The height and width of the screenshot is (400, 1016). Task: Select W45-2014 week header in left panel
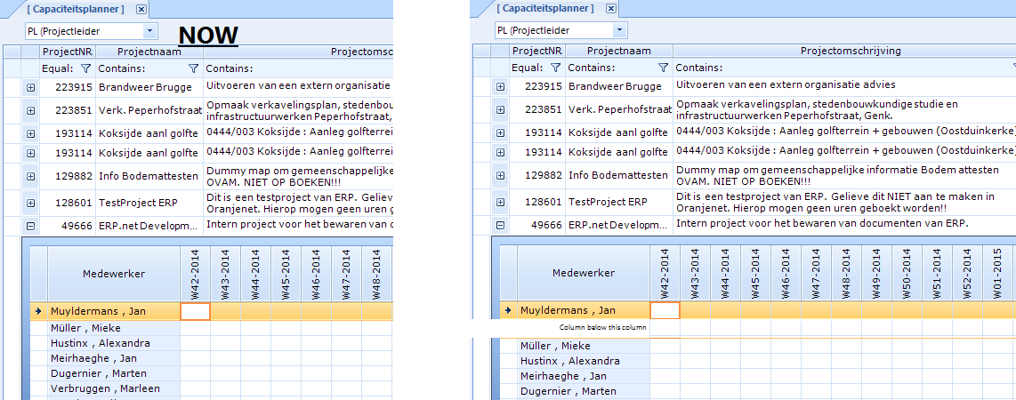pyautogui.click(x=286, y=274)
